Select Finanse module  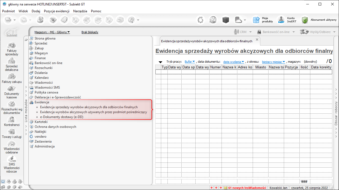pyautogui.click(x=40, y=58)
